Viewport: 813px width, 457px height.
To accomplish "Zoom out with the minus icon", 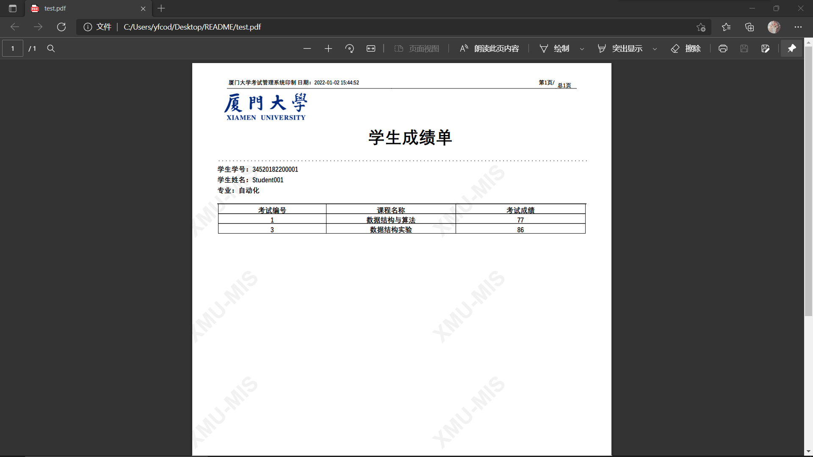I will [x=307, y=49].
